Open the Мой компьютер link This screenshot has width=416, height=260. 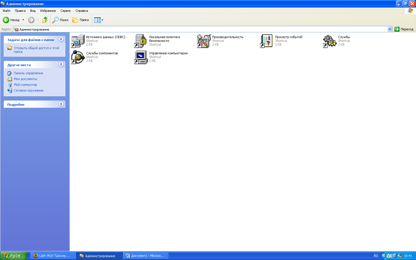coord(25,85)
